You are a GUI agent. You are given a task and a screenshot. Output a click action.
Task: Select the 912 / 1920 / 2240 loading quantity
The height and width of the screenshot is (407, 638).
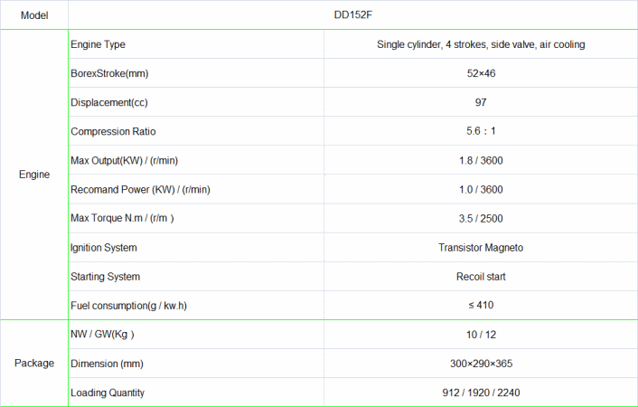(481, 393)
